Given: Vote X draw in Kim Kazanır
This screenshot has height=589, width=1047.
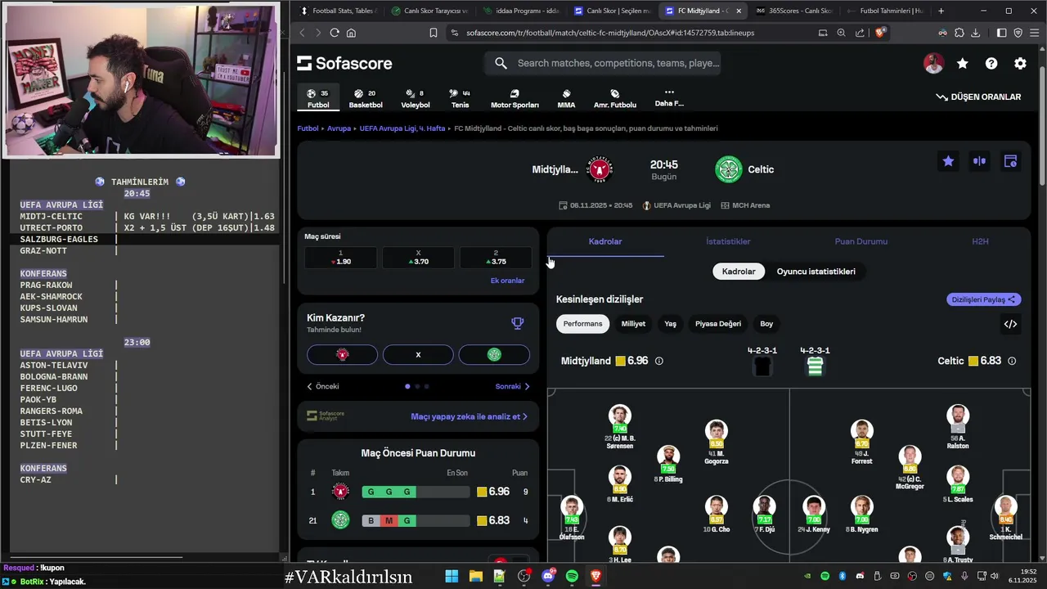Looking at the screenshot, I should coord(418,354).
